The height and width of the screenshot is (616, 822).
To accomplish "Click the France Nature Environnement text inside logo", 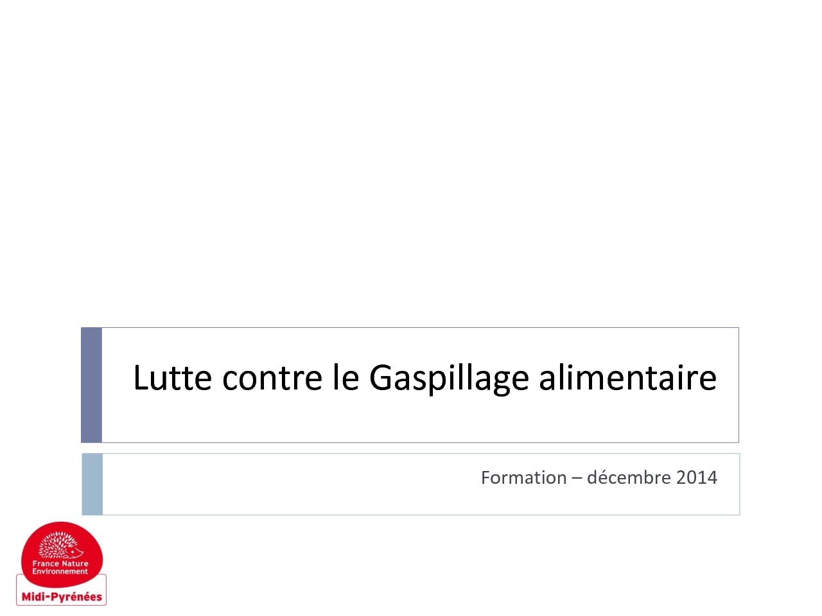I will (x=60, y=567).
